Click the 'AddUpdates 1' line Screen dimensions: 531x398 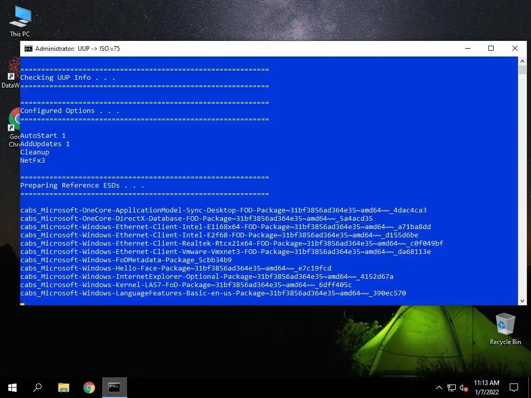(x=45, y=144)
